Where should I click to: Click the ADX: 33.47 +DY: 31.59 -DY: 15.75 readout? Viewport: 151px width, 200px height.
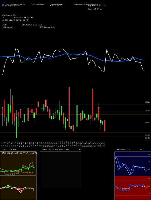19,153
